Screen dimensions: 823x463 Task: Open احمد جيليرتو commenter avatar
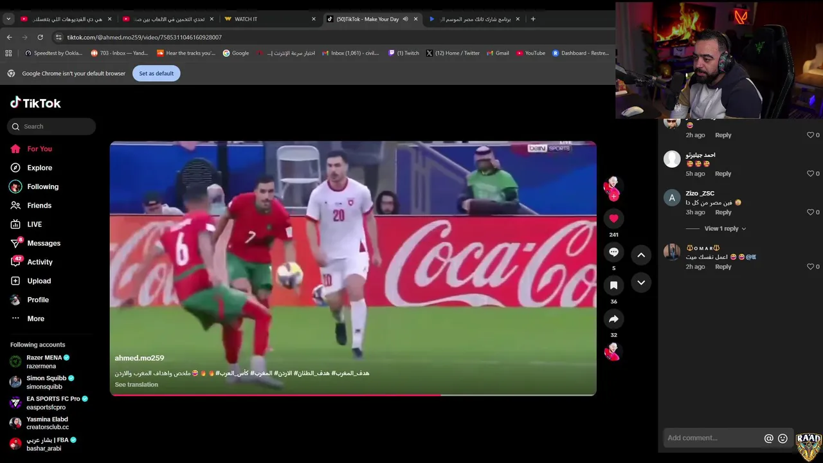click(x=672, y=159)
